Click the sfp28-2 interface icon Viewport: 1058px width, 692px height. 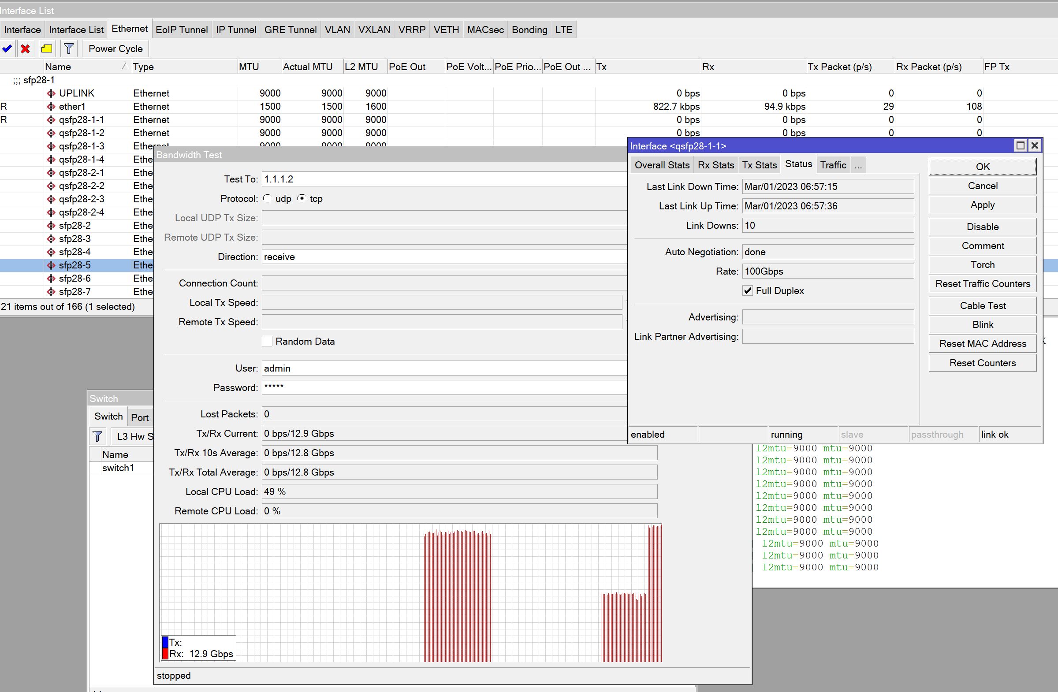(x=51, y=226)
